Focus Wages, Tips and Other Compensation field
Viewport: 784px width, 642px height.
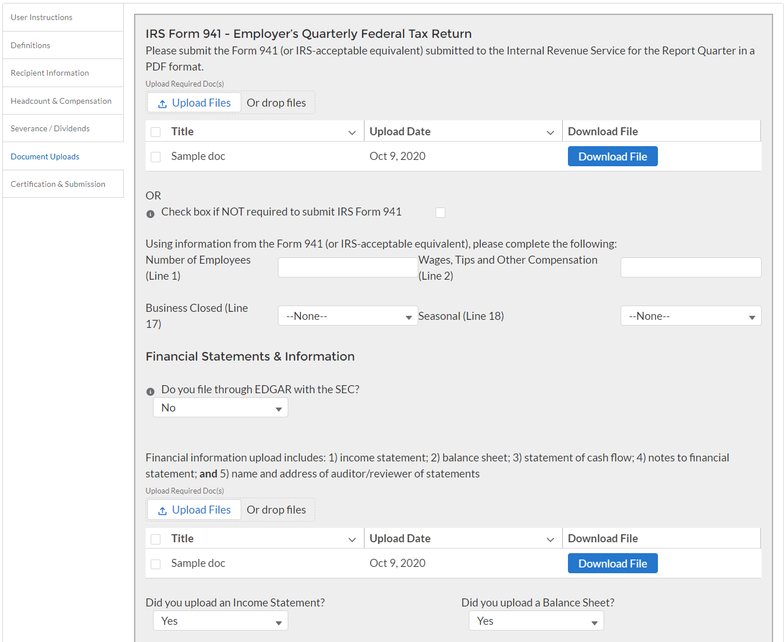[x=691, y=268]
